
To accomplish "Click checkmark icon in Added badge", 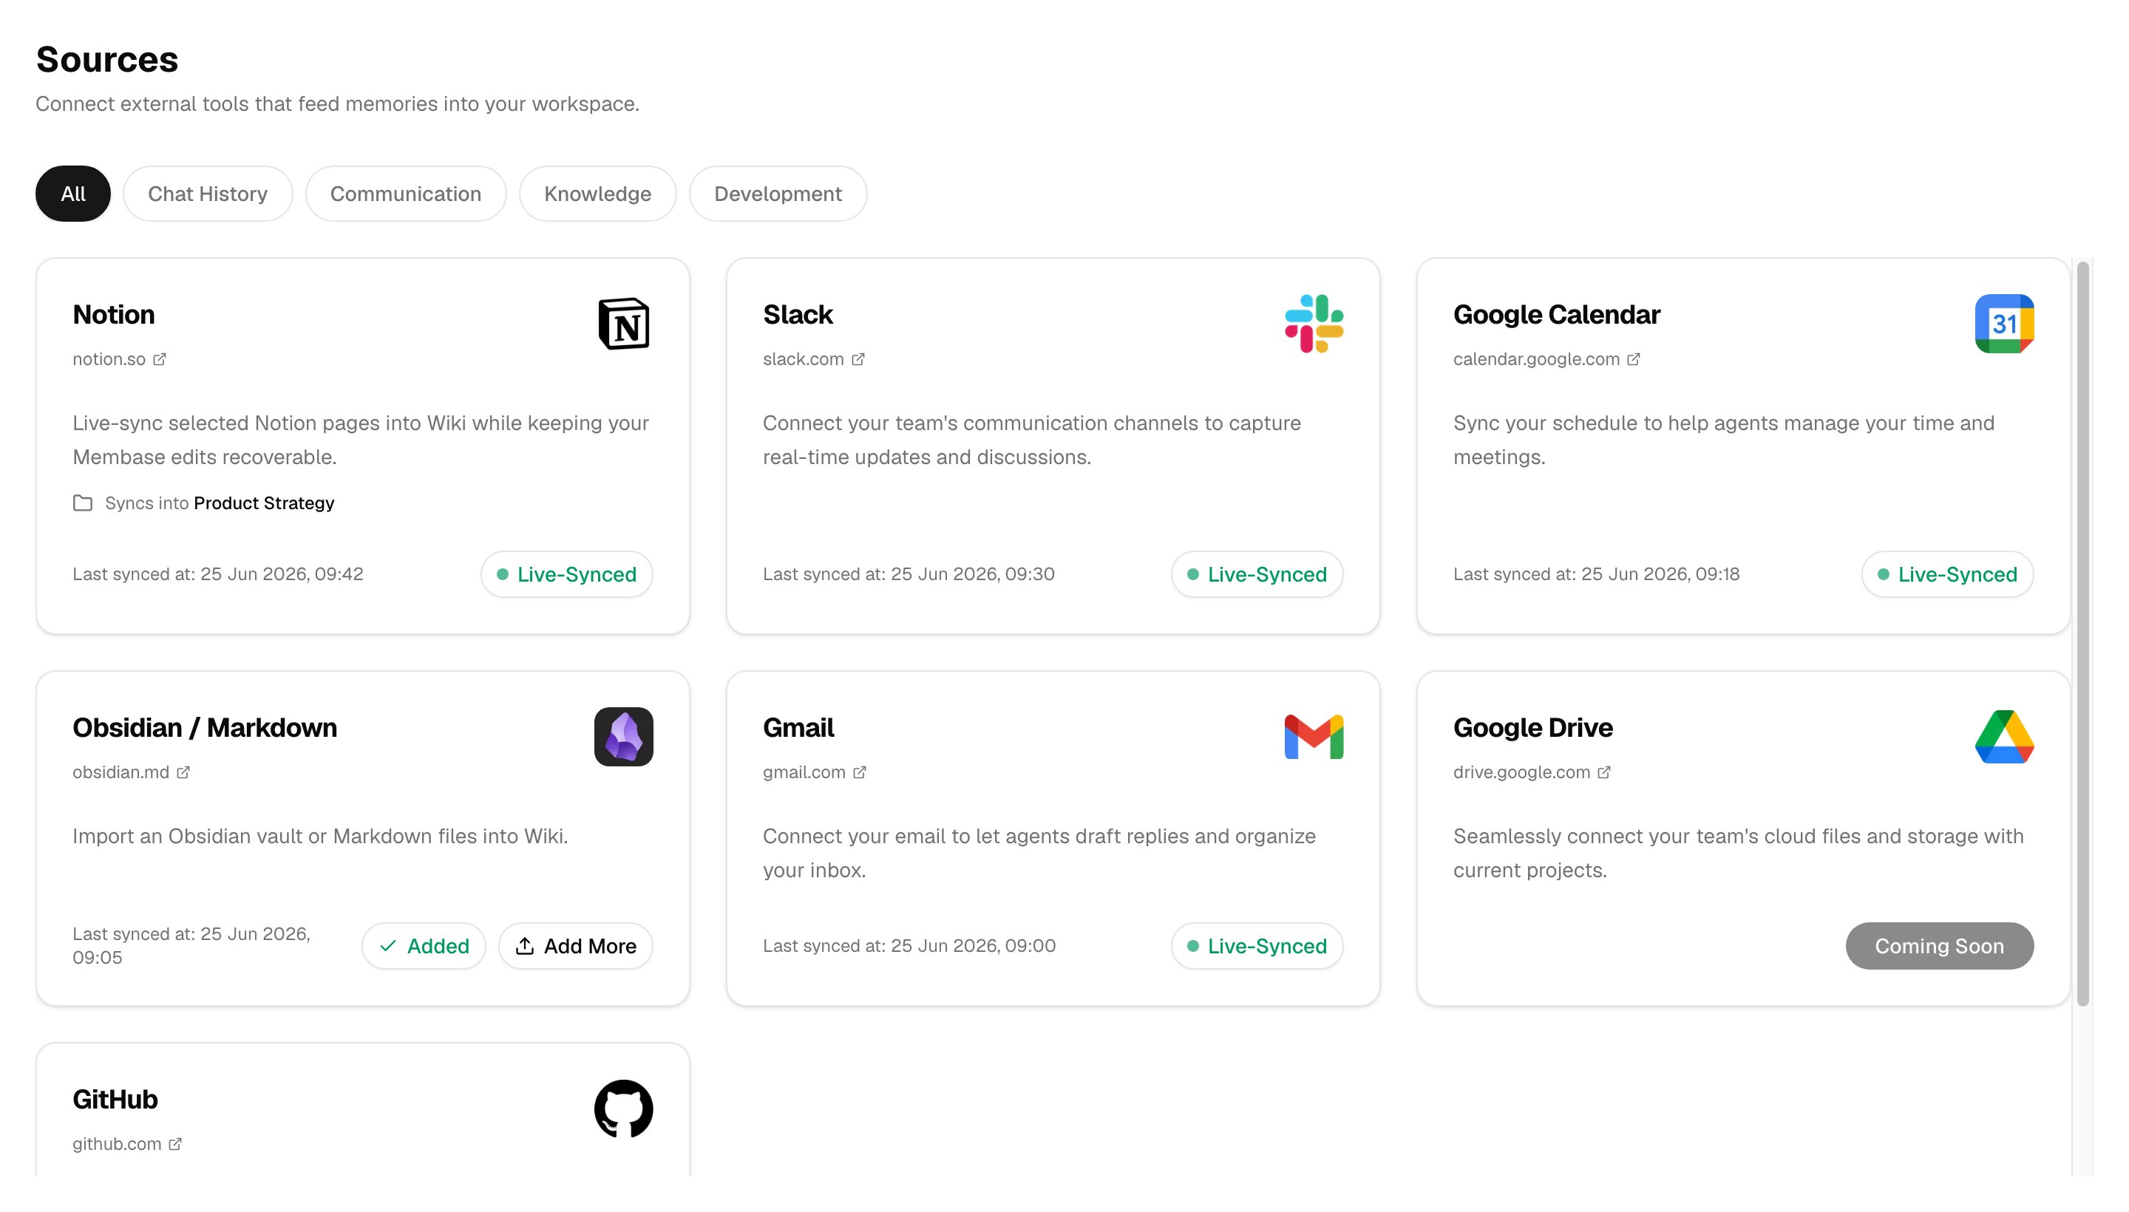I will pos(387,946).
